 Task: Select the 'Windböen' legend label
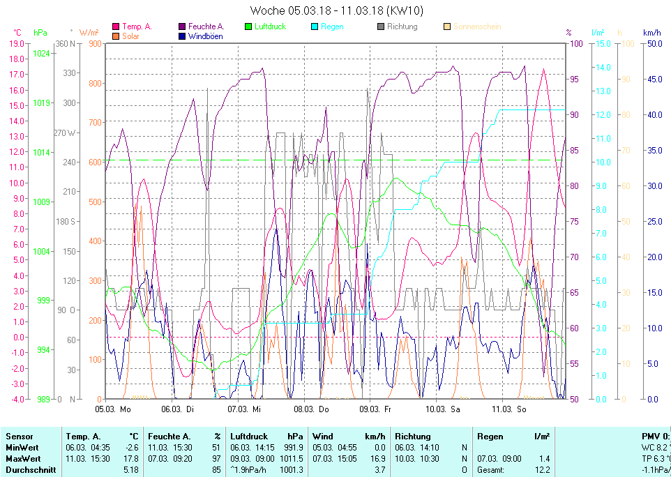(205, 36)
